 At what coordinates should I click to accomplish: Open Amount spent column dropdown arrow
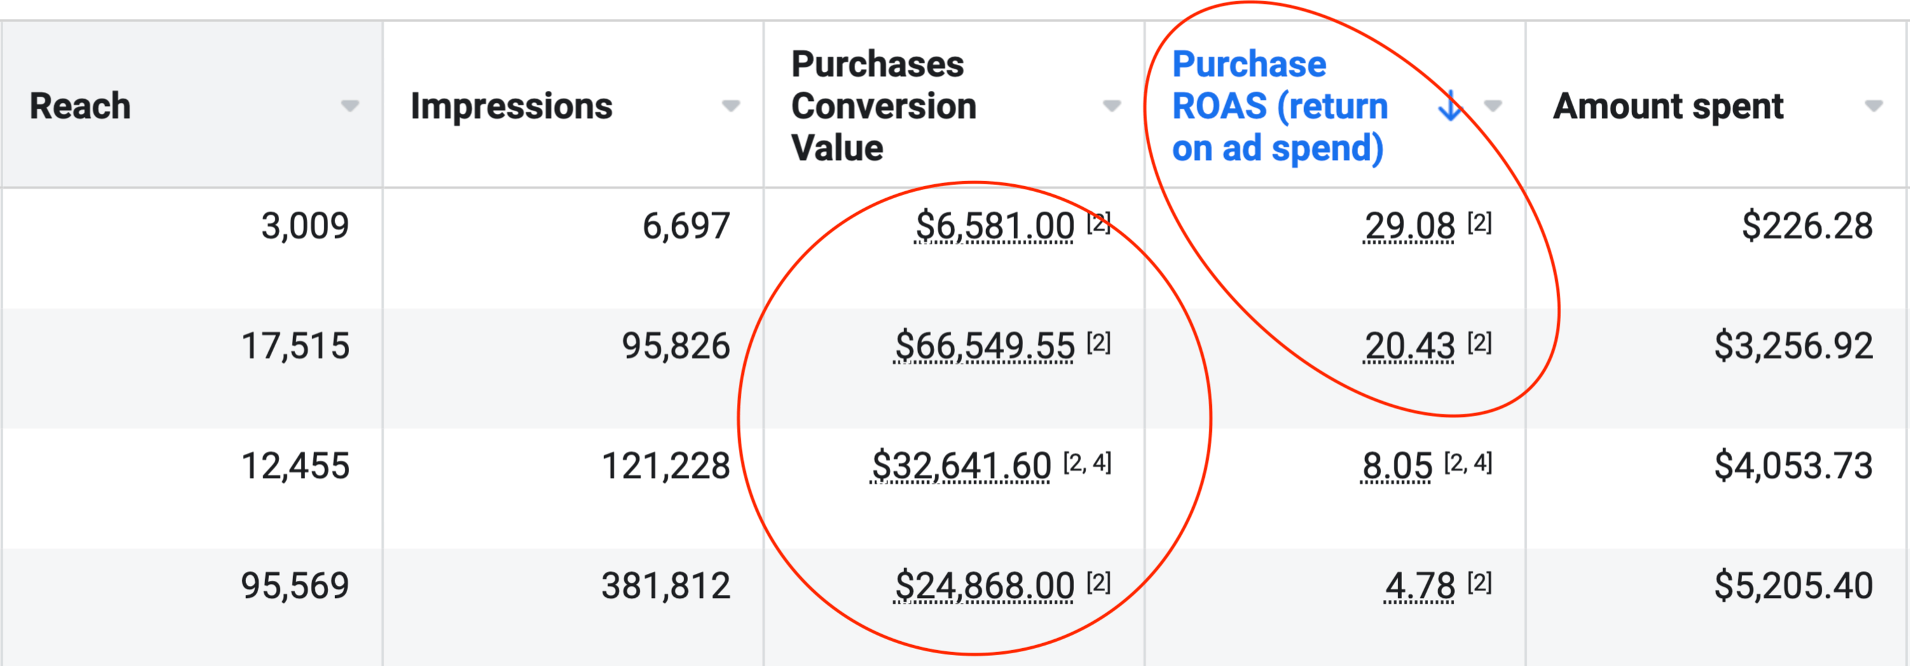tap(1874, 106)
